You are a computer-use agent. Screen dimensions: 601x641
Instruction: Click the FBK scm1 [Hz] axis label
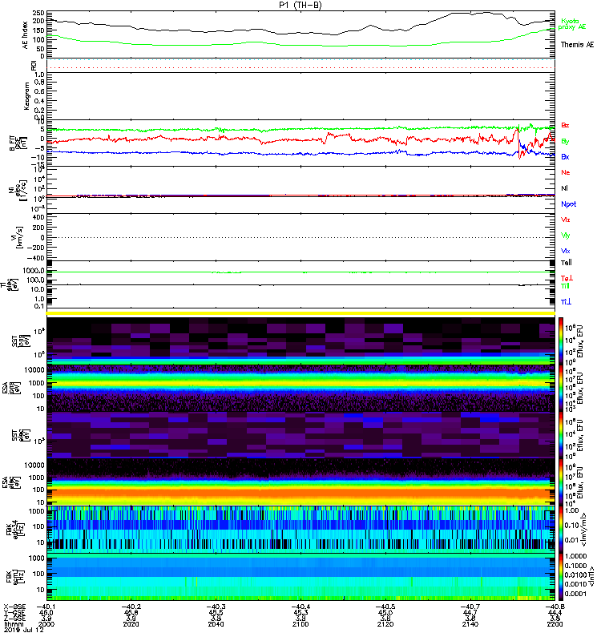coord(15,577)
